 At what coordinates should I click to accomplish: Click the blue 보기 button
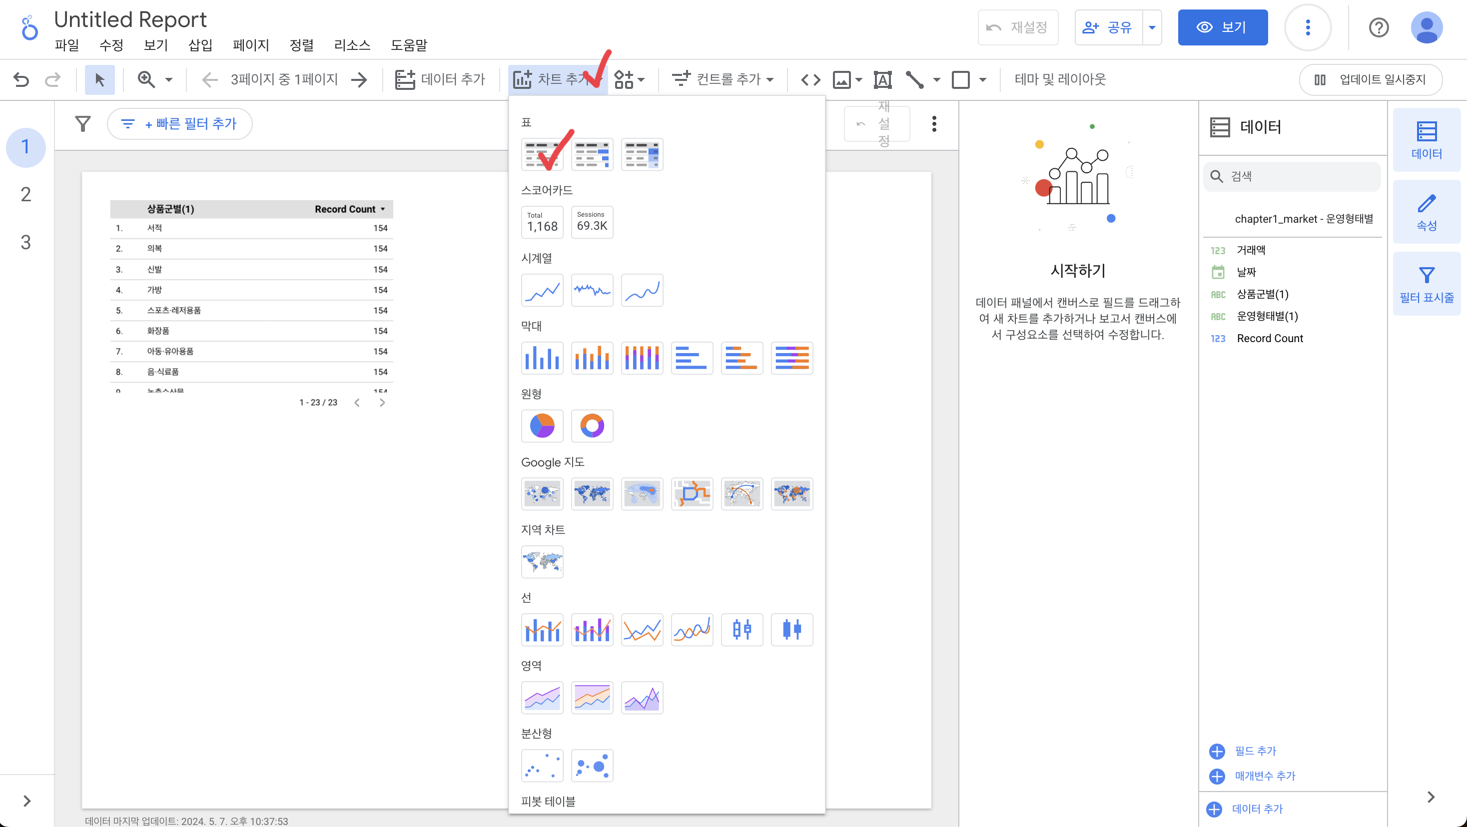(1222, 27)
